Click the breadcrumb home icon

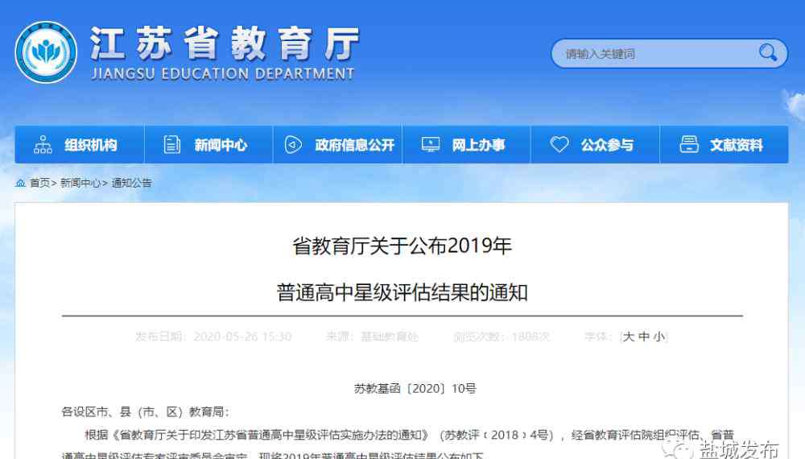coord(21,183)
